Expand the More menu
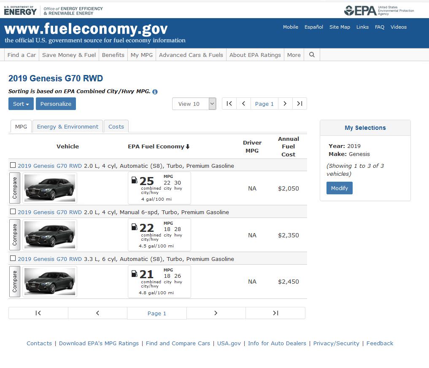This screenshot has width=429, height=368. tap(294, 55)
